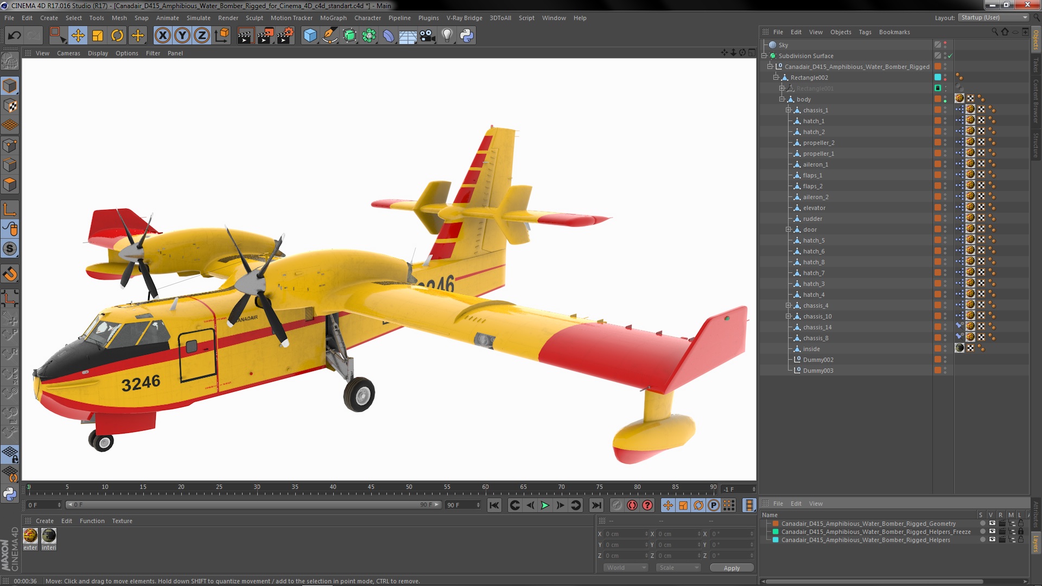Image resolution: width=1042 pixels, height=586 pixels.
Task: Expand the chassis_10 object
Action: (x=788, y=316)
